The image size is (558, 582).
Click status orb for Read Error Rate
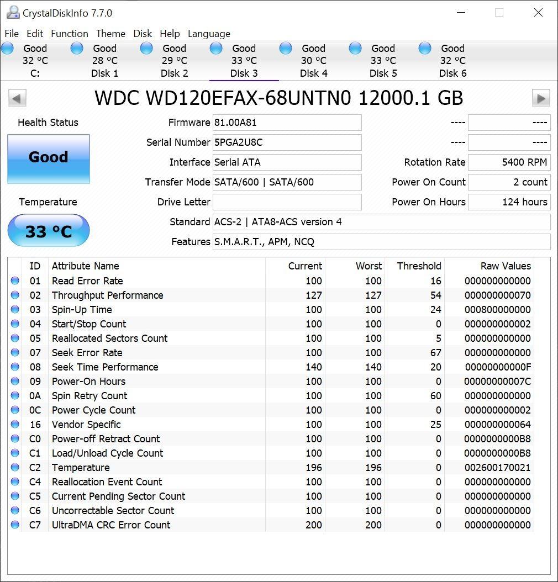point(15,281)
